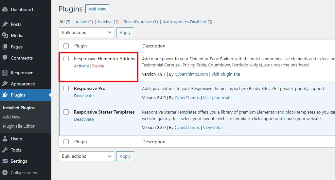Open Cyberchimps.com author link
Viewport: 335px width, 180px height.
[x=191, y=74]
